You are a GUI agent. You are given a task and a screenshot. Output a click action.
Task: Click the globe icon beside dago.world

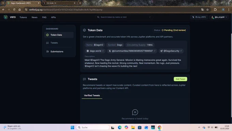(88, 51)
